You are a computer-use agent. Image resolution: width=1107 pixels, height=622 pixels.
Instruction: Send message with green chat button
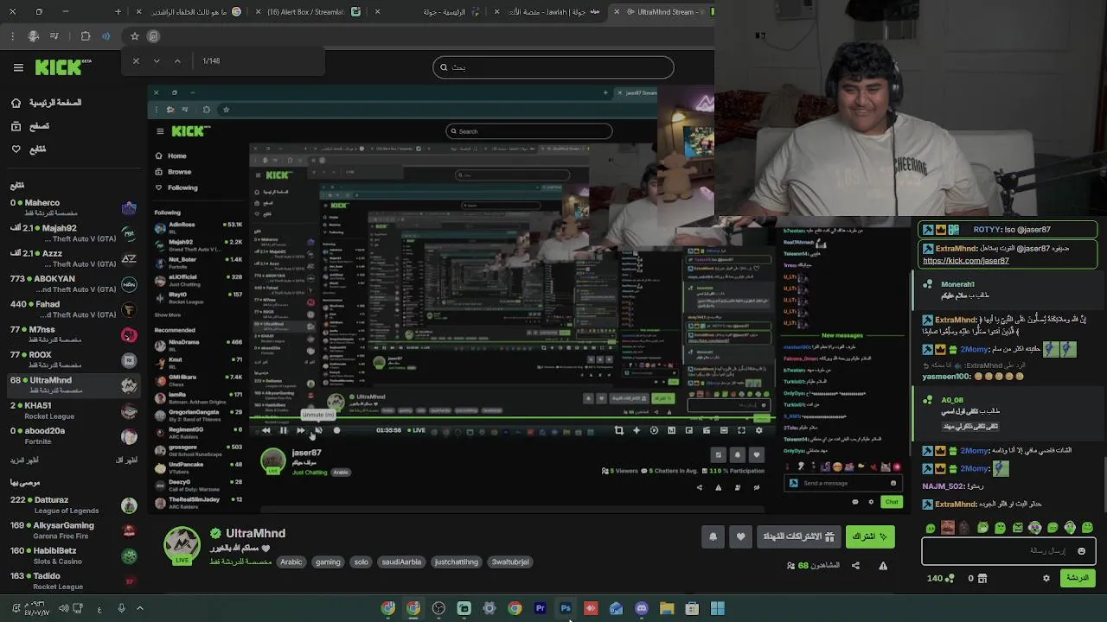point(1078,578)
